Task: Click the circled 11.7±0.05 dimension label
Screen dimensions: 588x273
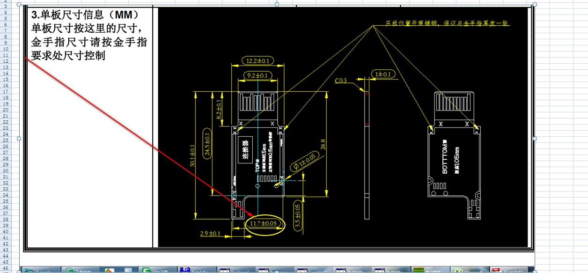Action: 264,224
